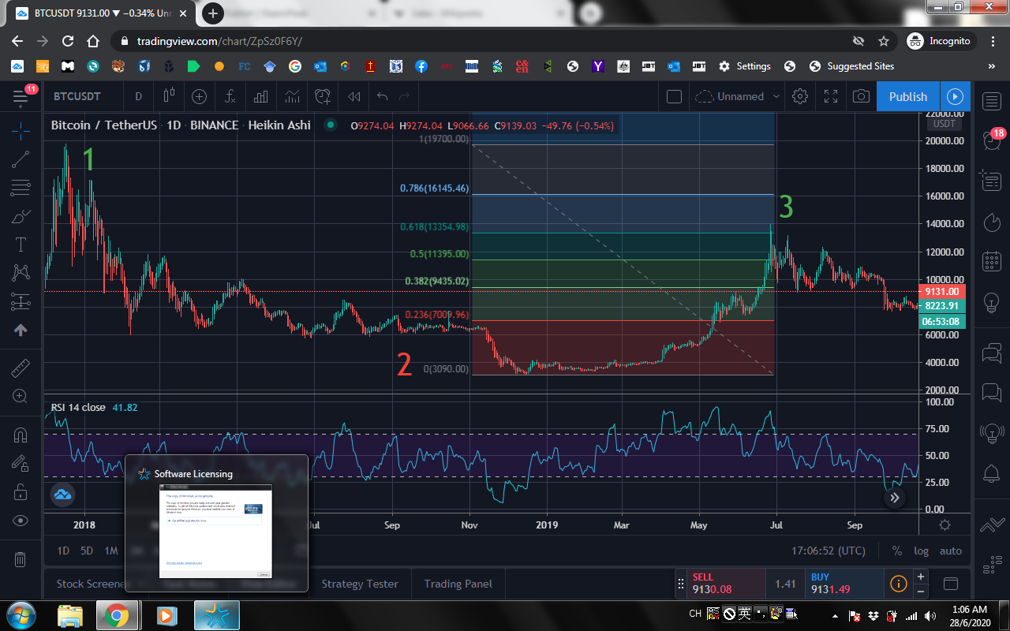Hide all drawings with the eye icon
This screenshot has height=631, width=1010.
tap(21, 521)
